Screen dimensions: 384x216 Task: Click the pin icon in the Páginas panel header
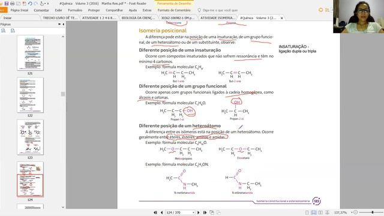[59, 24]
